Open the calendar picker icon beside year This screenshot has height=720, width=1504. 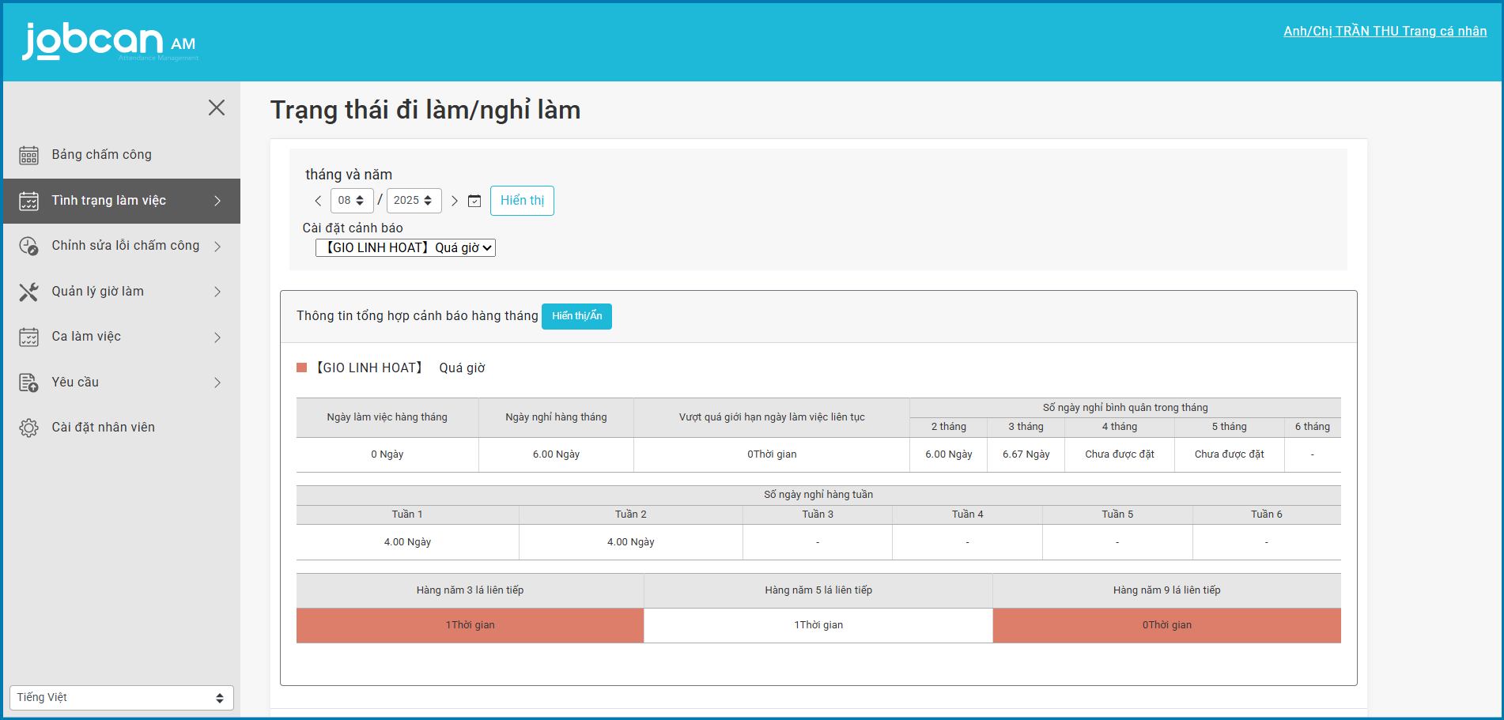tap(474, 201)
